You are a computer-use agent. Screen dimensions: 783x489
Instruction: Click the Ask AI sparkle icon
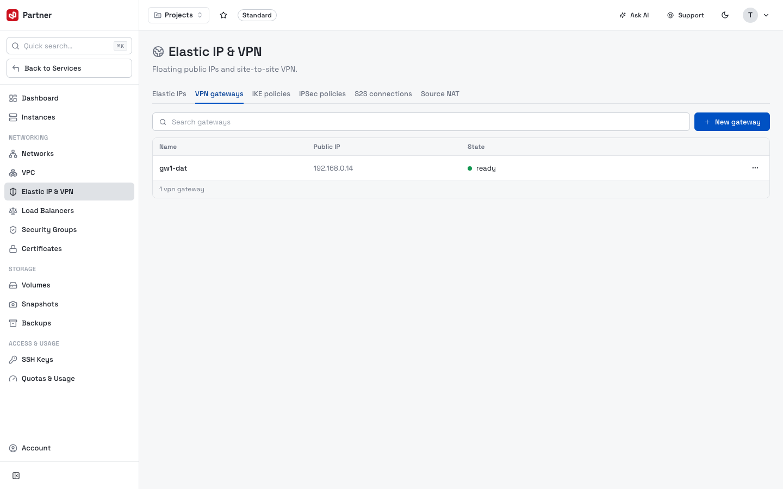coord(623,15)
